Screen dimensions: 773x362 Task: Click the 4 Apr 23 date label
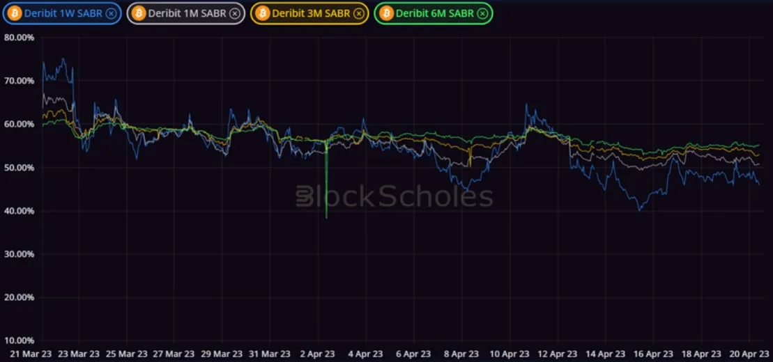(365, 354)
